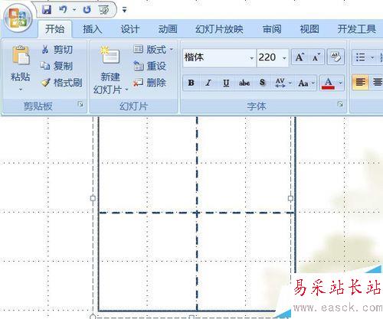The width and height of the screenshot is (383, 319).
Task: Select bottom-middle handle of the text box
Action: coord(191,317)
